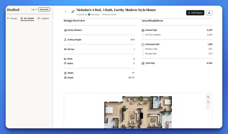The image size is (228, 134).
Task: Click the Unheated Sqft house icon
Action: (143, 44)
